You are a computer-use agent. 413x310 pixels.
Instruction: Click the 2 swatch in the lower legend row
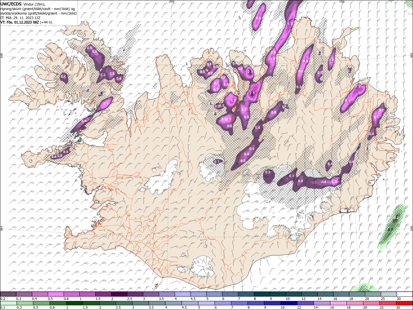coord(107,303)
